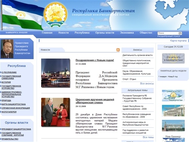The image size is (189, 142).
Task: Click the Сервер органов госвласти РБ banner
Action: tap(173, 126)
